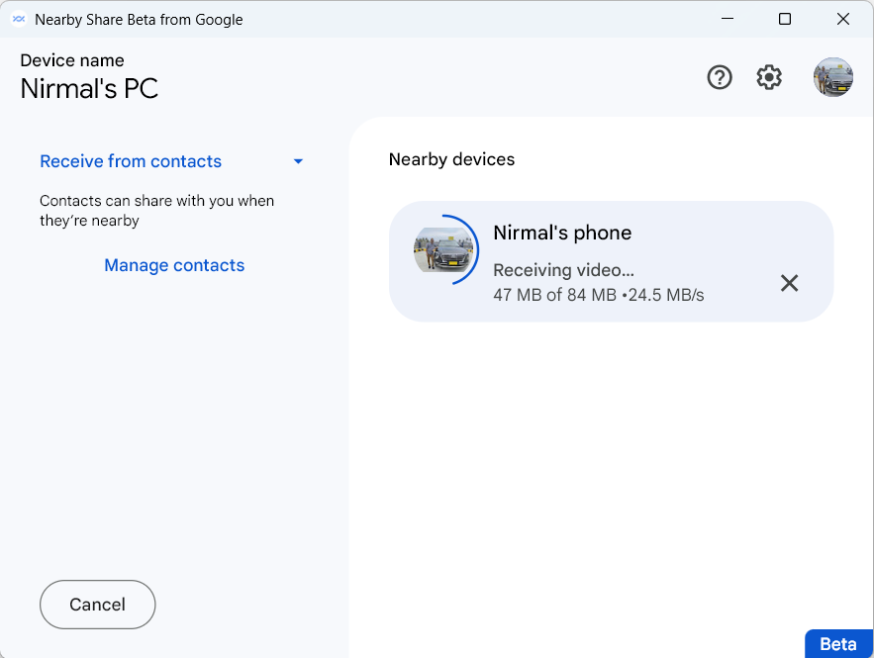Click the Receive from contacts label

tap(131, 161)
